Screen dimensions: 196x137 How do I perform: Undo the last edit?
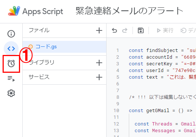coord(114,30)
